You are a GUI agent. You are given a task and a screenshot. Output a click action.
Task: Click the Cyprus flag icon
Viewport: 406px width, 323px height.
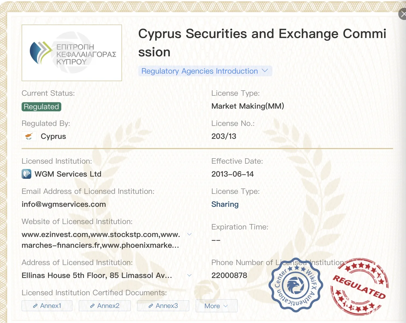tap(29, 136)
